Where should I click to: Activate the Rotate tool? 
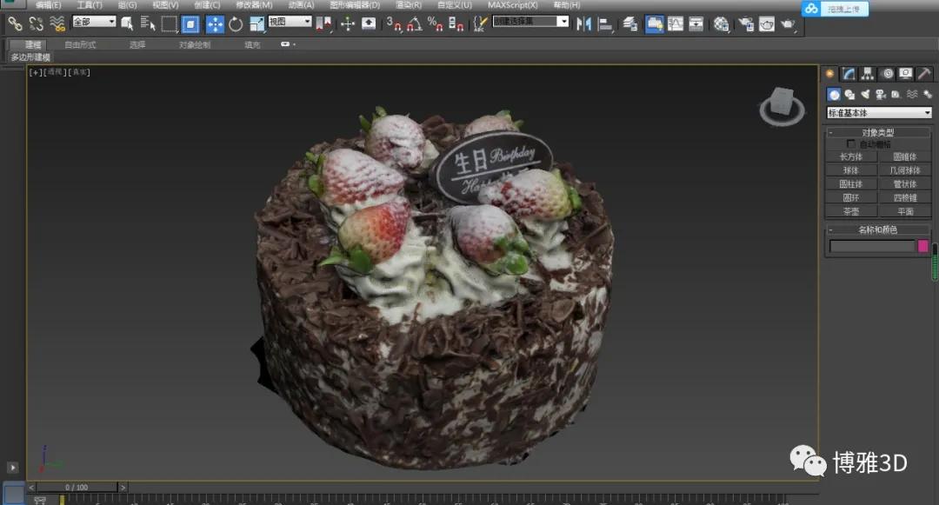pyautogui.click(x=236, y=23)
